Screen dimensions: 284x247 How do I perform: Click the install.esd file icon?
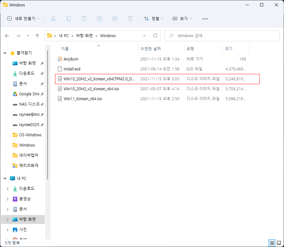tap(59, 69)
